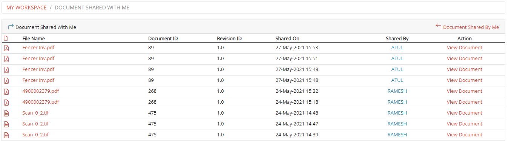Screen dimensions: 508x148
Task: Click the Document Shared With Me arrow icon
Action: (11, 27)
